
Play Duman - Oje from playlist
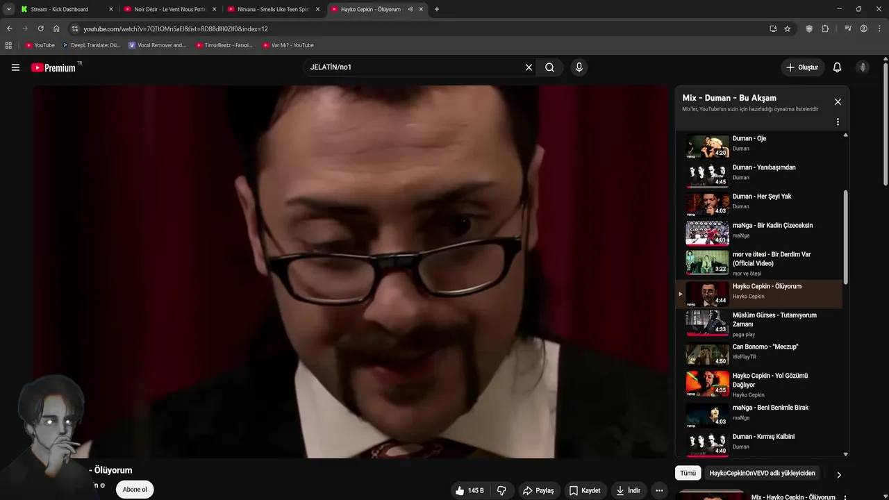759,147
